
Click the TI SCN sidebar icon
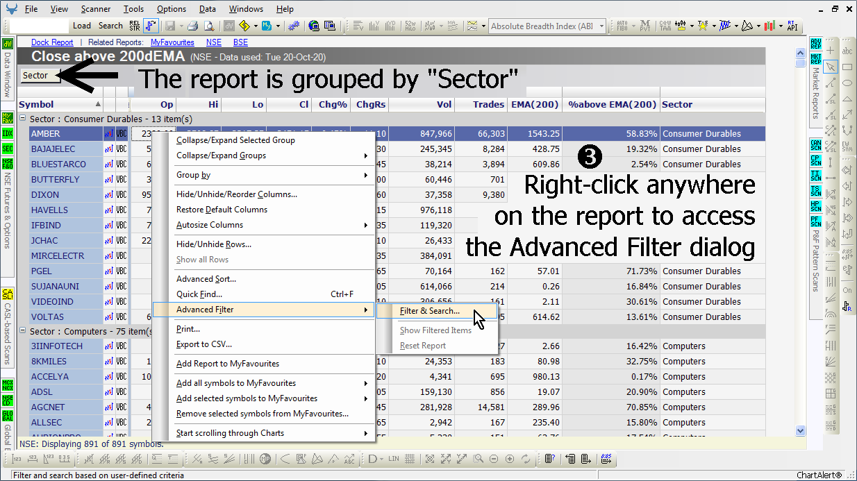point(816,176)
